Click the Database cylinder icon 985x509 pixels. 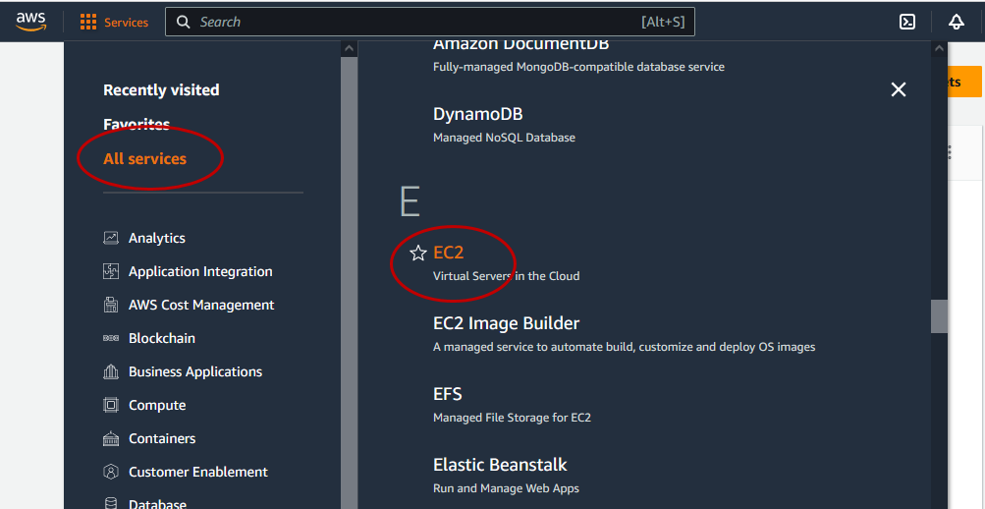coord(111,504)
